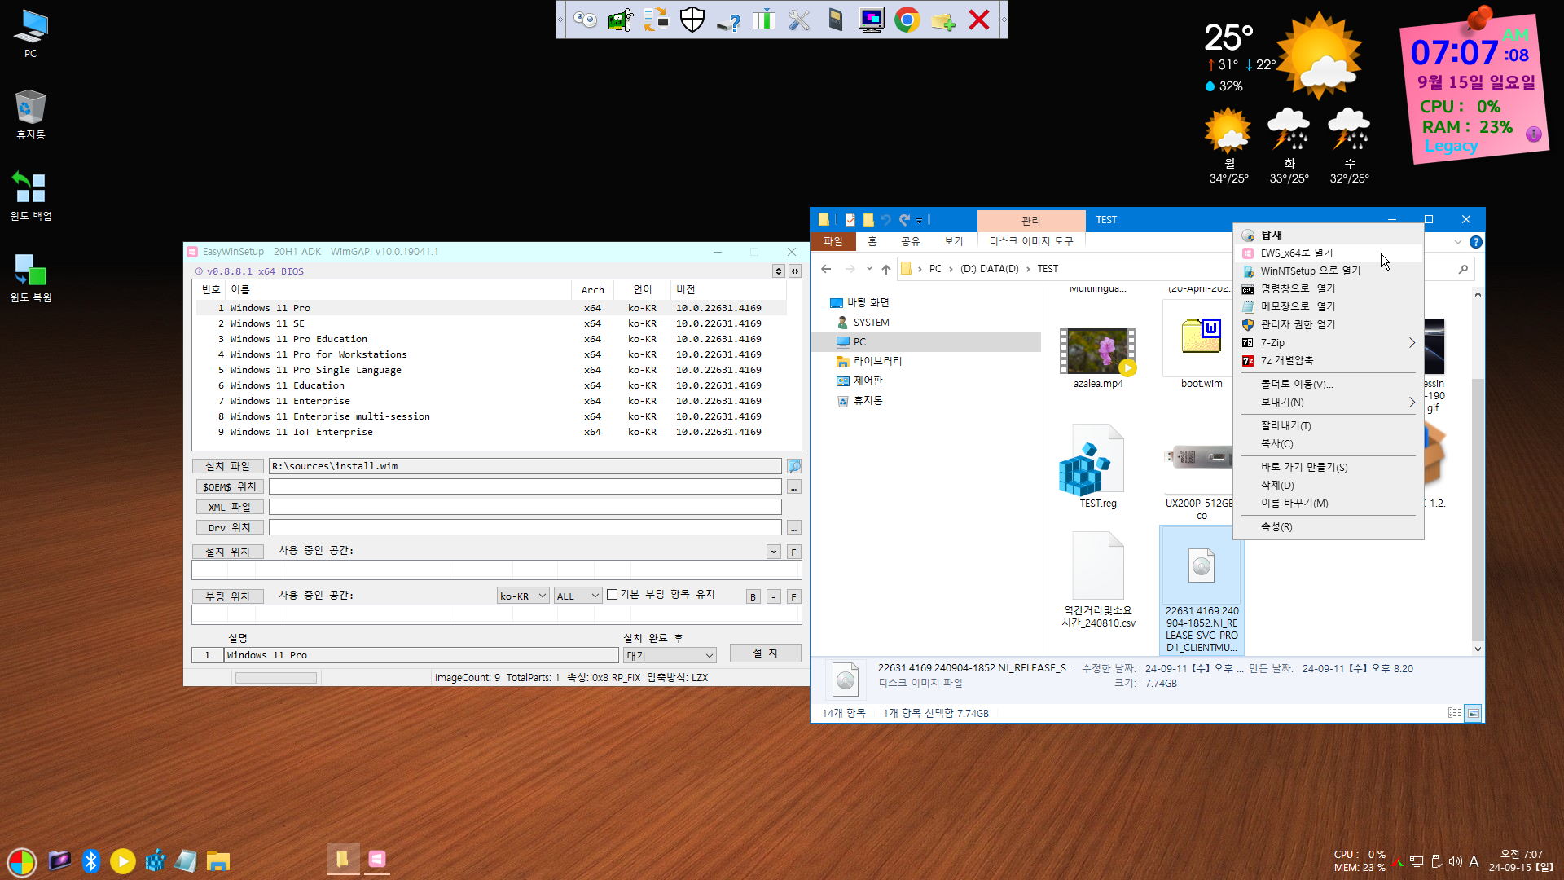Select 제어판 in navigation pane
Viewport: 1564px width, 880px height.
[x=859, y=381]
